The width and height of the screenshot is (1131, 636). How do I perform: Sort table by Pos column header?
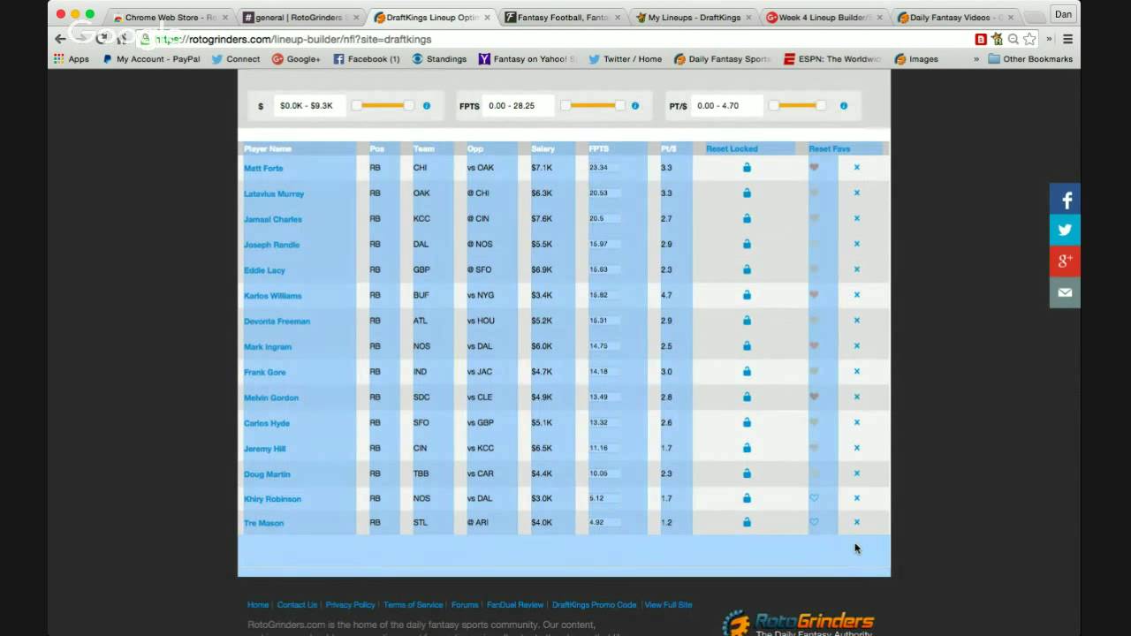[x=377, y=148]
